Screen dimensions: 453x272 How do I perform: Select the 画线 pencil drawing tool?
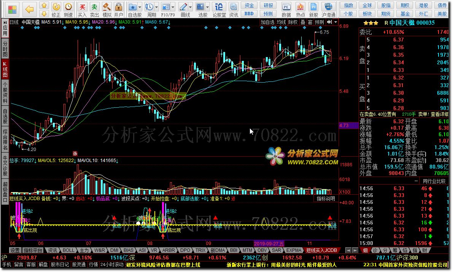tap(183, 7)
